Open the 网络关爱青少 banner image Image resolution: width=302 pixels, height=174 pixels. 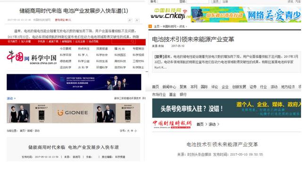tap(246, 15)
